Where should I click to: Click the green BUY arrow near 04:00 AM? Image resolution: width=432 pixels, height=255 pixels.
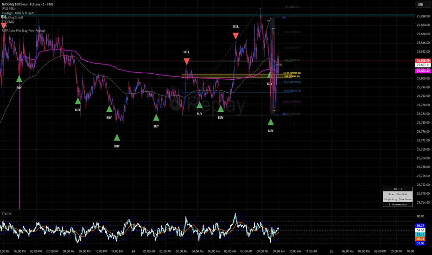click(199, 105)
